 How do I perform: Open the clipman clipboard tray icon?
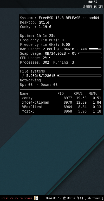(x=36, y=198)
